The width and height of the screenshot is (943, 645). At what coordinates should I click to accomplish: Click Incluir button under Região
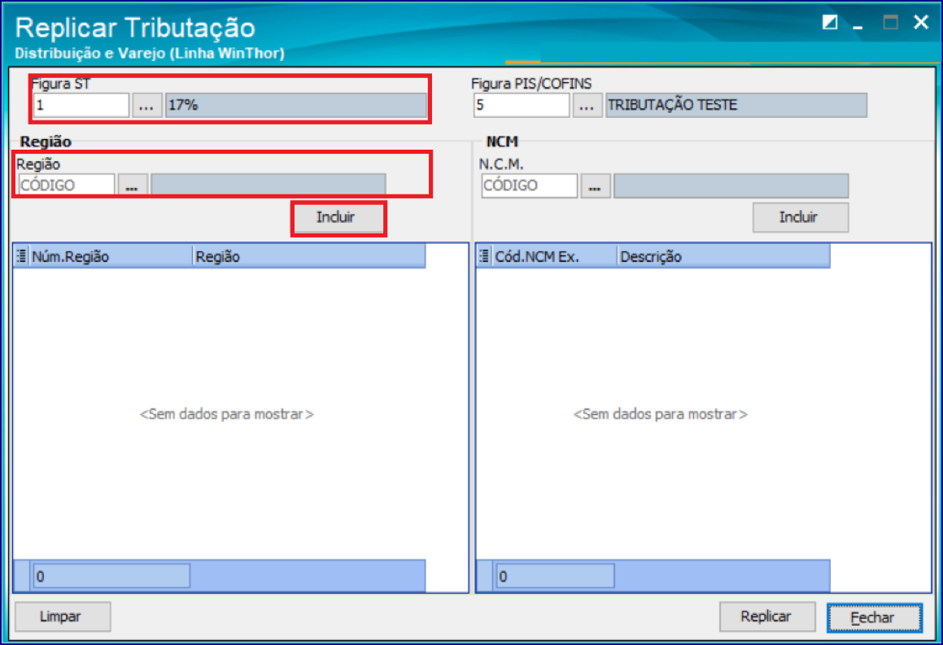click(x=338, y=218)
